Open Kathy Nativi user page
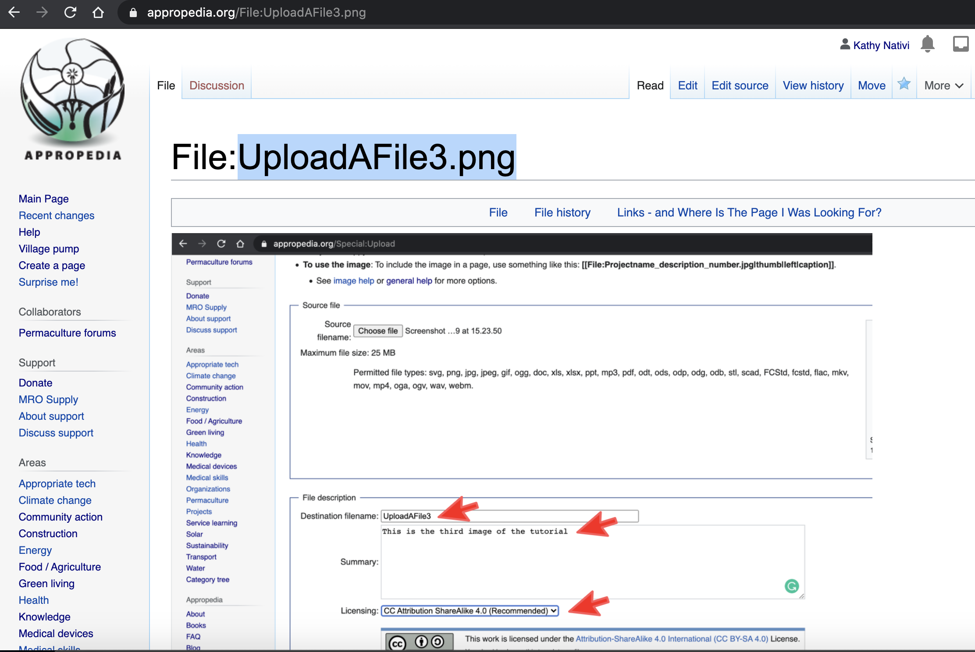 [881, 45]
